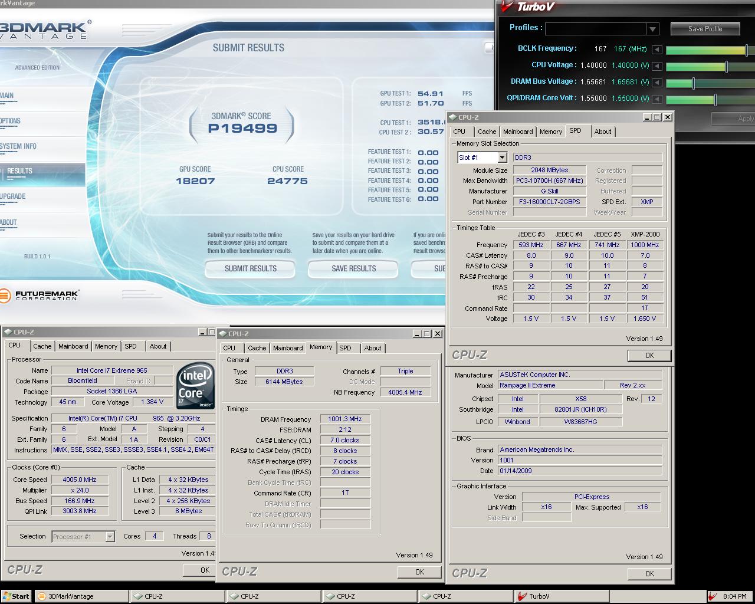Open About tab in CPU-Z slot selection window
755x604 pixels.
point(603,132)
